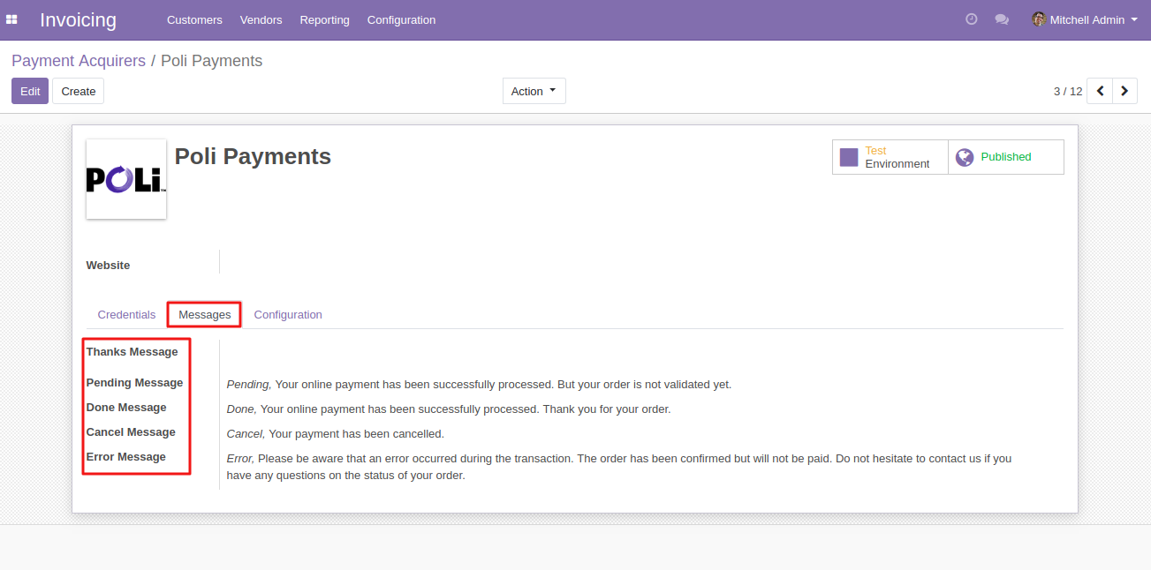1151x570 pixels.
Task: Toggle the Published website status
Action: coord(1006,157)
